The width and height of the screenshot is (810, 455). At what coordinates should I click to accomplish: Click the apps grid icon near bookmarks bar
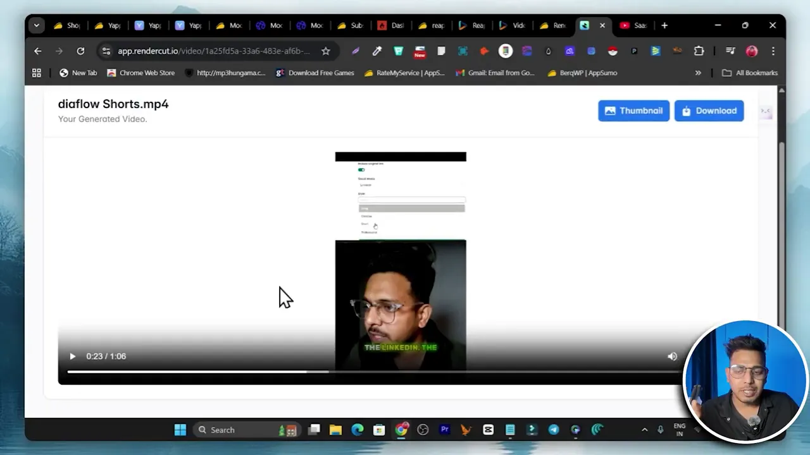36,72
